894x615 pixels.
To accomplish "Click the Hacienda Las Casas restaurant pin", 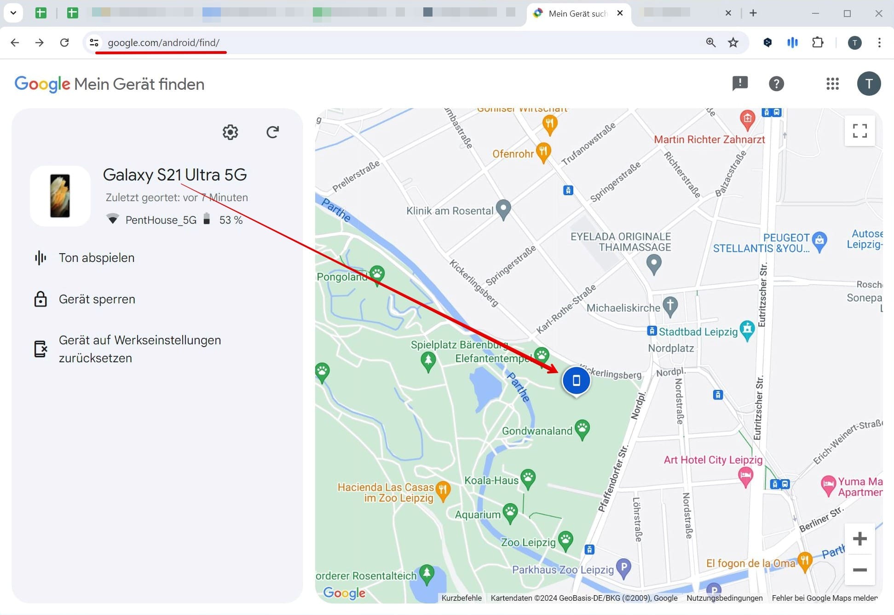I will coord(443,491).
